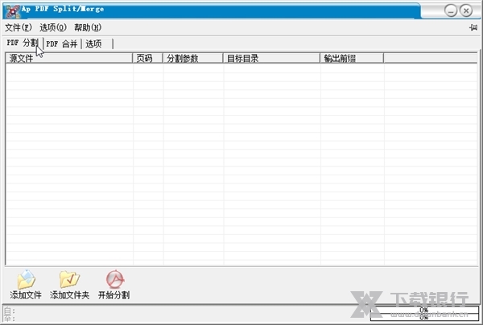Viewport: 483px width, 325px height.
Task: Switch to the PDF 合并 tab
Action: pos(62,43)
